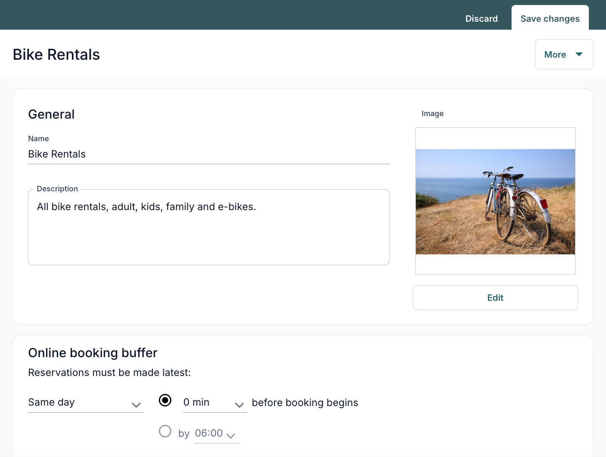Click the Image label above the photo
606x457 pixels.
click(x=433, y=114)
